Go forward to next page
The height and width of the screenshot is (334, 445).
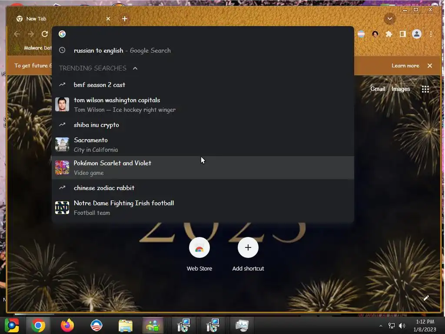(31, 34)
